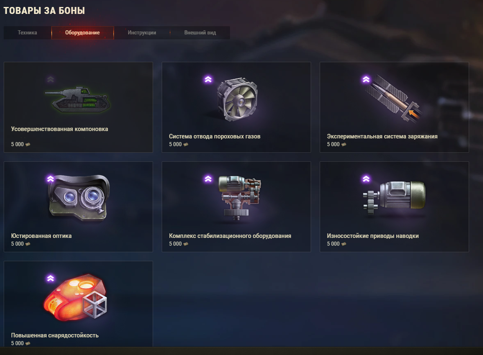Select the Оборудование tab
This screenshot has width=483, height=355.
(x=83, y=33)
